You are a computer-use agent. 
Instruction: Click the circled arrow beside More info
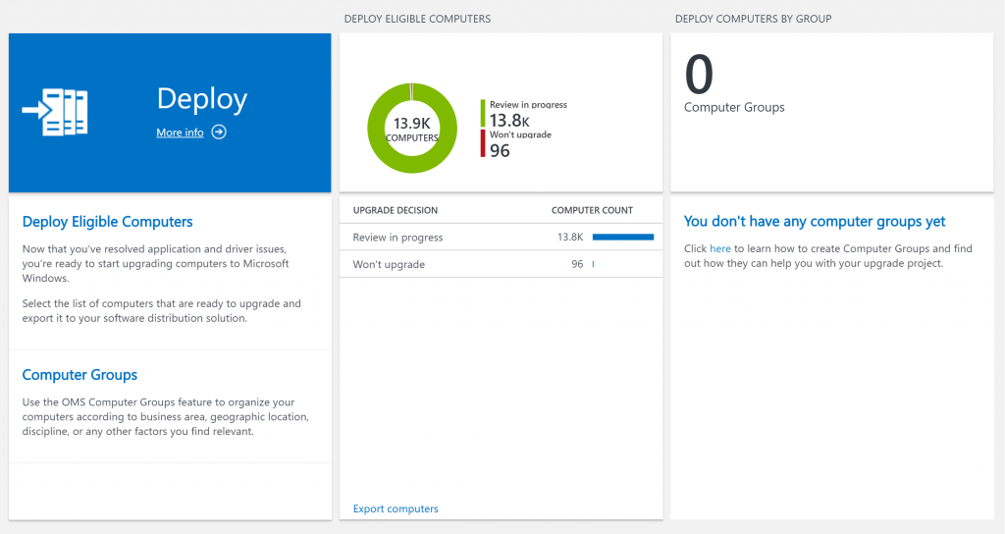[x=219, y=133]
